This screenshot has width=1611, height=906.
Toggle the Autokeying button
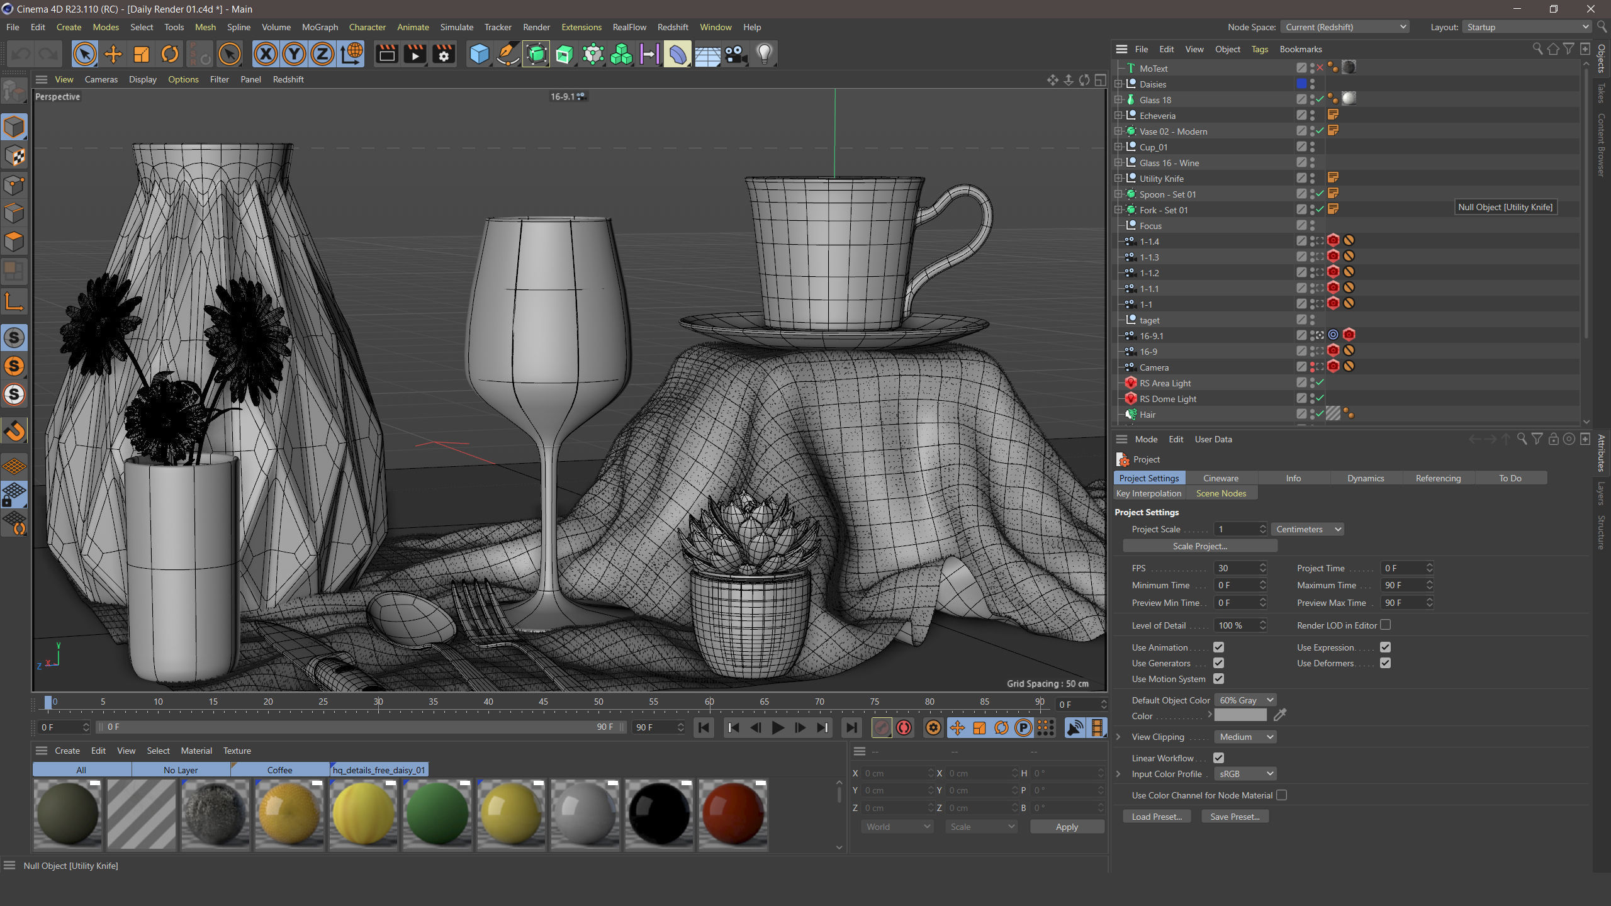tap(904, 728)
